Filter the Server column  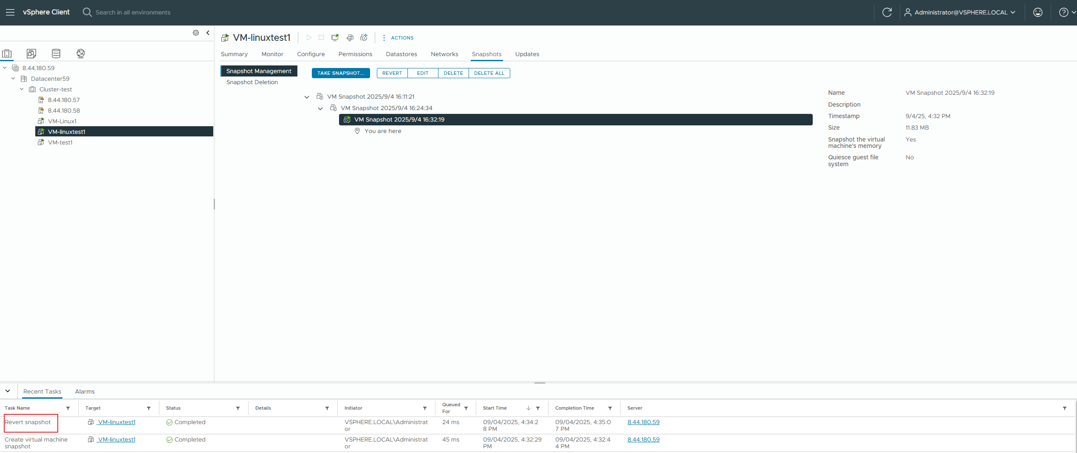(x=1065, y=408)
